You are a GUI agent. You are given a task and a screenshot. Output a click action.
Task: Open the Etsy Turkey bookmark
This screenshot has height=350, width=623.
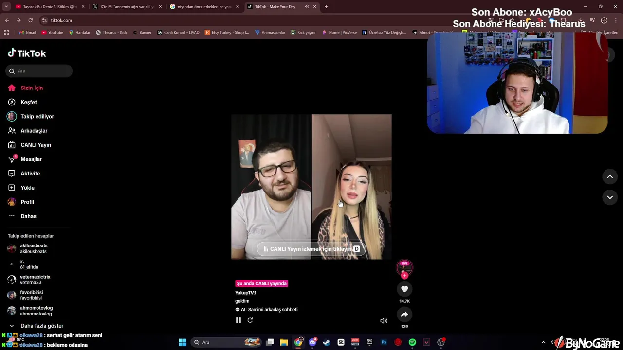point(227,33)
